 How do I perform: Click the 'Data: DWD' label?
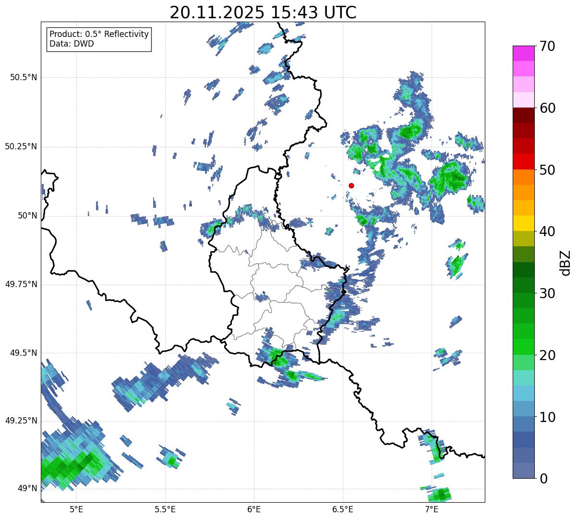pos(72,44)
